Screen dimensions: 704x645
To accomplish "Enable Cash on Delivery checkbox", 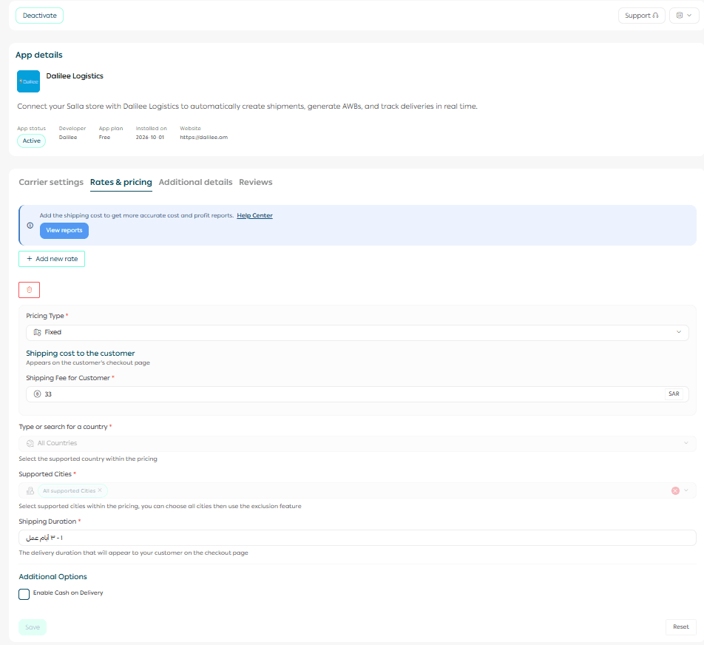I will coord(24,594).
